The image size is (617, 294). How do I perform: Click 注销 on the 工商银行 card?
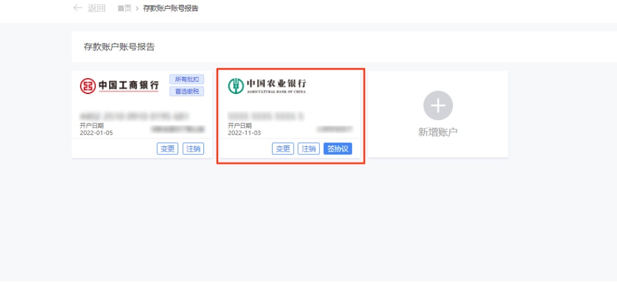[x=193, y=149]
